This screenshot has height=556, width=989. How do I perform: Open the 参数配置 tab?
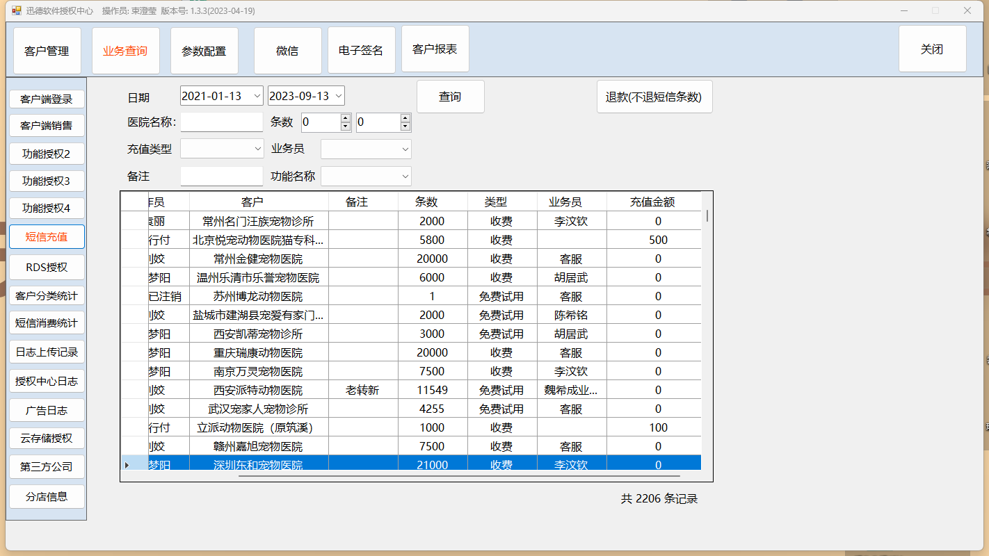coord(204,51)
